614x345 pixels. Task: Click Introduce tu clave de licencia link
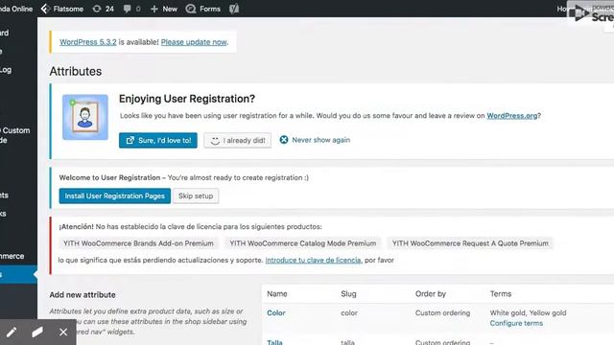pos(314,260)
